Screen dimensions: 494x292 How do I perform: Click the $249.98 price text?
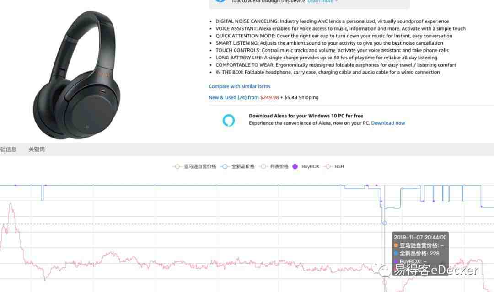click(x=269, y=97)
